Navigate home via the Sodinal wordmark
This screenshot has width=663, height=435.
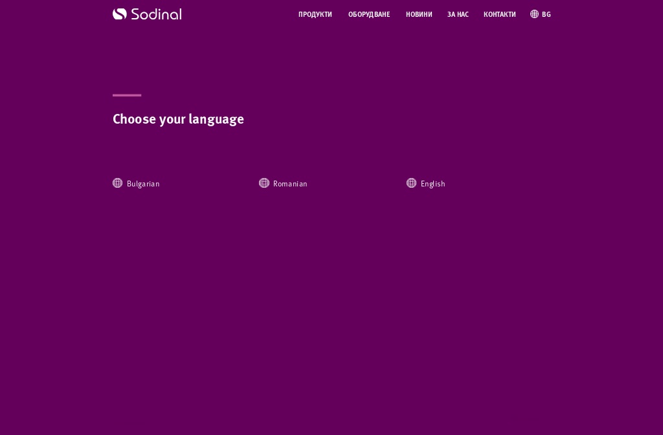(155, 14)
